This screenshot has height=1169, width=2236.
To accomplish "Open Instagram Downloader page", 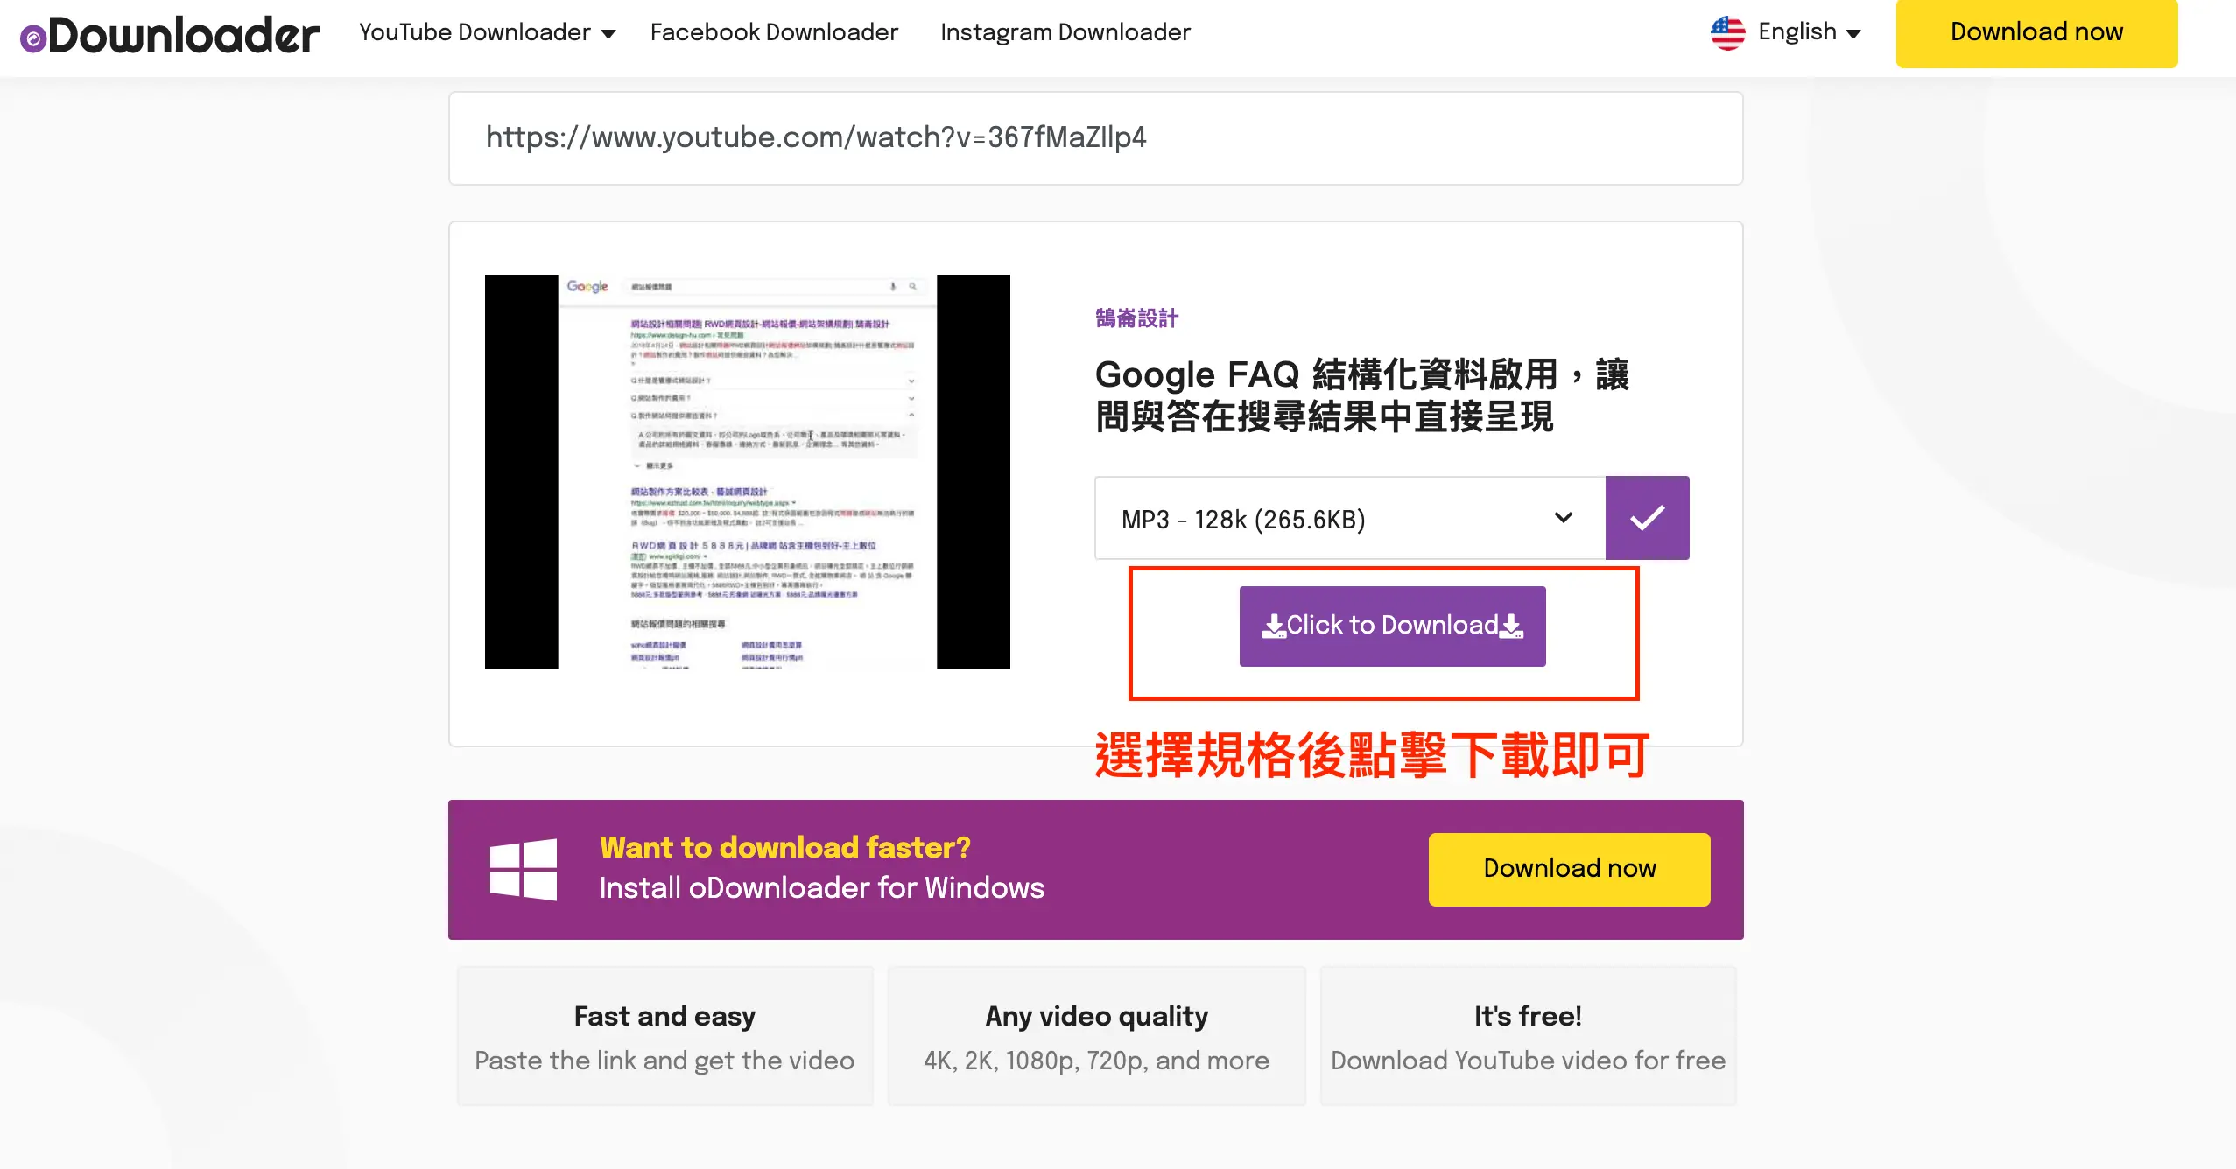I will click(x=1065, y=32).
